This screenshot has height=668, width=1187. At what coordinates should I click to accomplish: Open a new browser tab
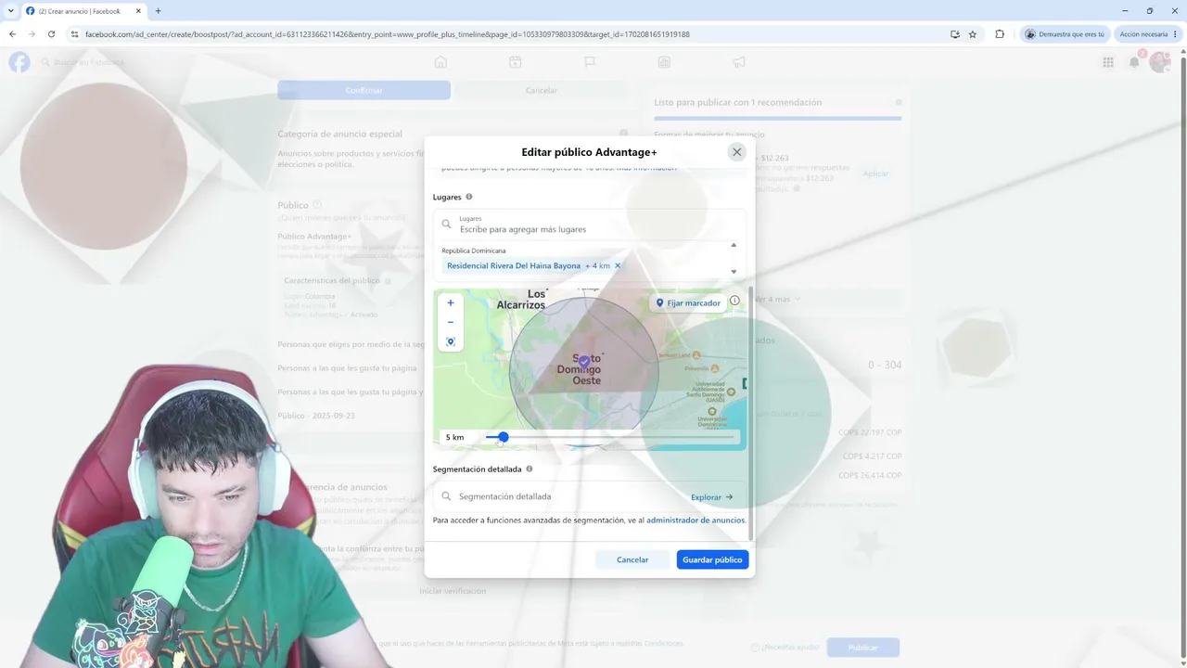(x=158, y=11)
